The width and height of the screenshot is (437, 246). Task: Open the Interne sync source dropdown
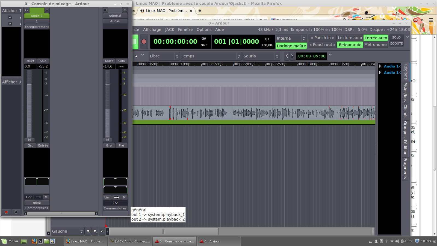pos(291,38)
